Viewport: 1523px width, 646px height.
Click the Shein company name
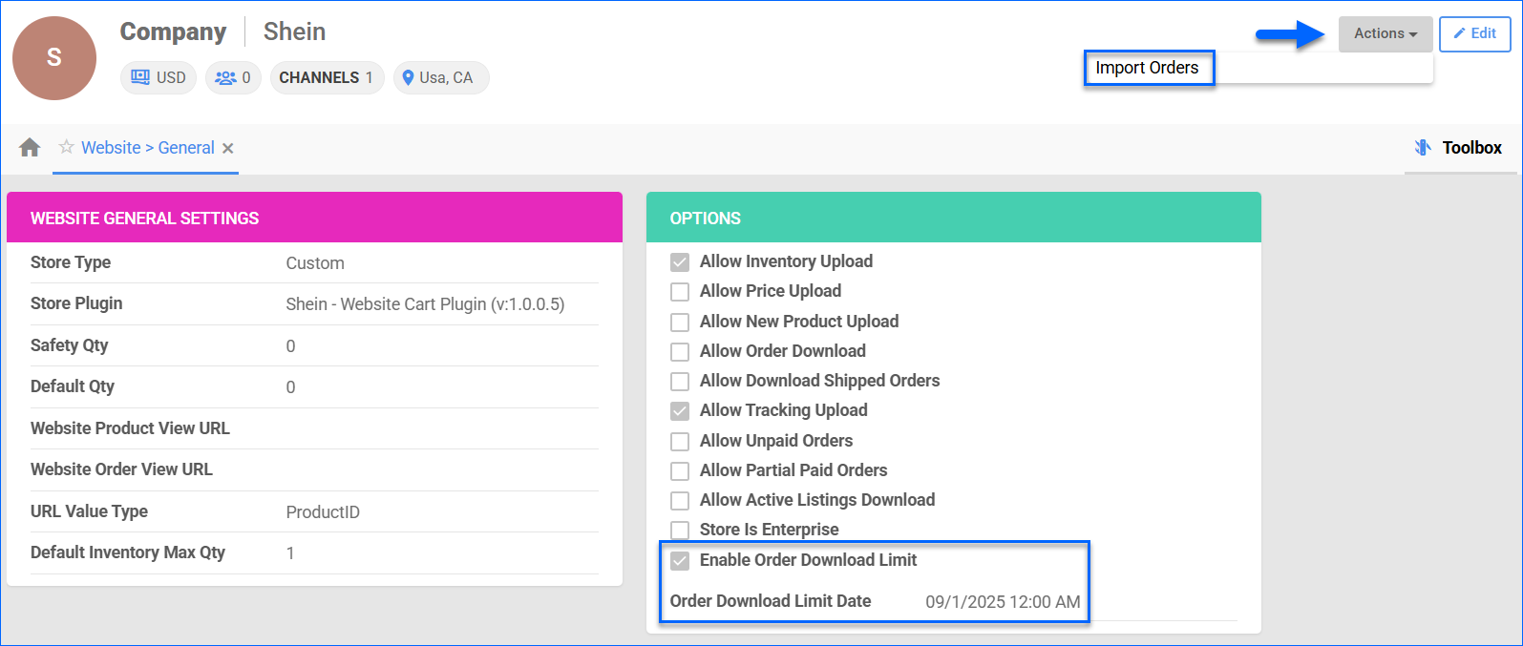click(294, 31)
